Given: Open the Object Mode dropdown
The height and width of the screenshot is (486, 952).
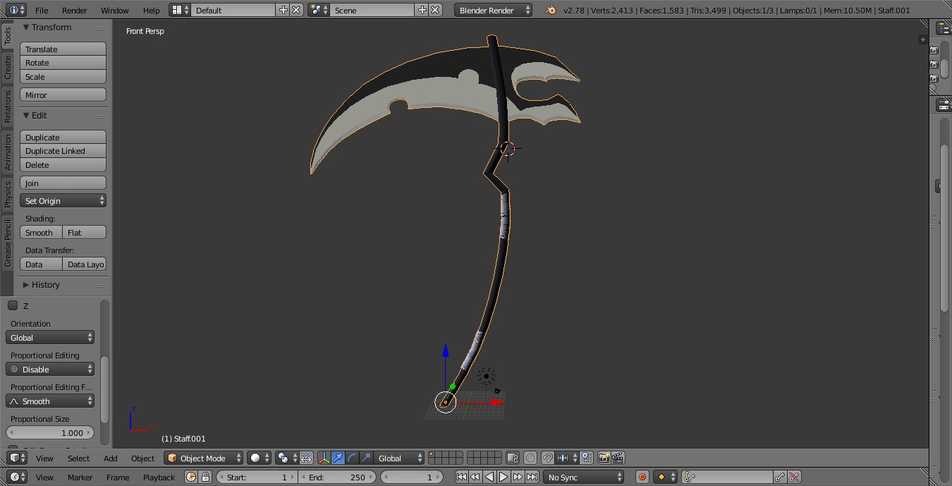Looking at the screenshot, I should click(203, 458).
